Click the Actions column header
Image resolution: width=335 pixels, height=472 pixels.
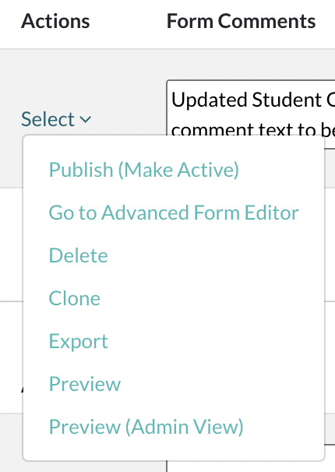pyautogui.click(x=55, y=21)
